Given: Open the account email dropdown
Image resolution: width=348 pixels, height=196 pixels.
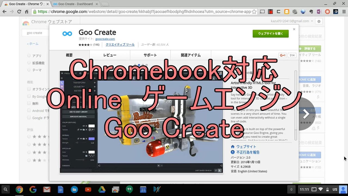Looking at the screenshot, I should 292,21.
